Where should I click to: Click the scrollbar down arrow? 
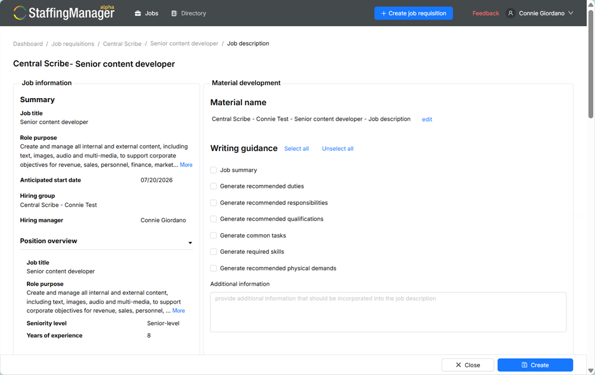coord(590,370)
